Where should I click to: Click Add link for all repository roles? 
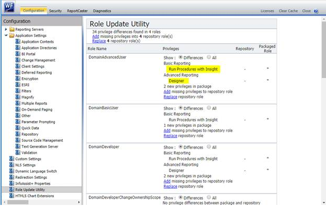click(95, 37)
